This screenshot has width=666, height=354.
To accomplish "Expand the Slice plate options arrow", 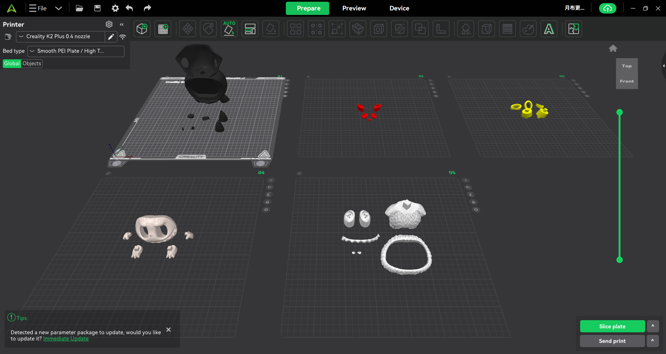I will click(652, 326).
